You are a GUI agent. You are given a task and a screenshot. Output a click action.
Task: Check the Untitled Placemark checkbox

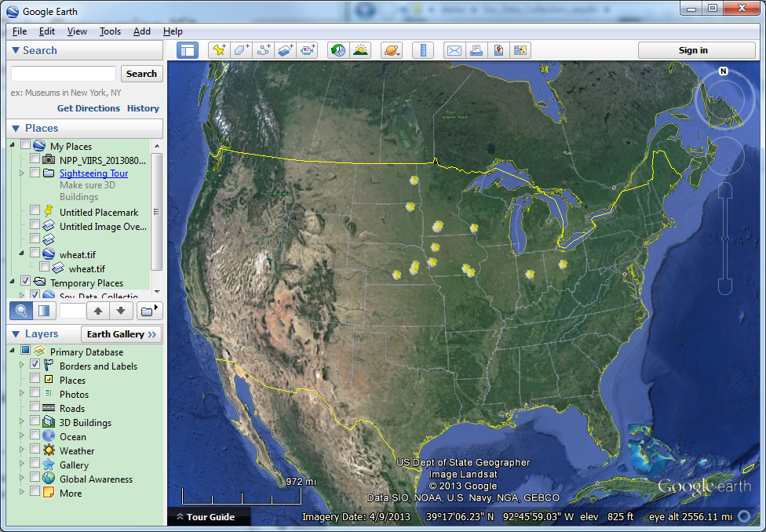(x=35, y=210)
